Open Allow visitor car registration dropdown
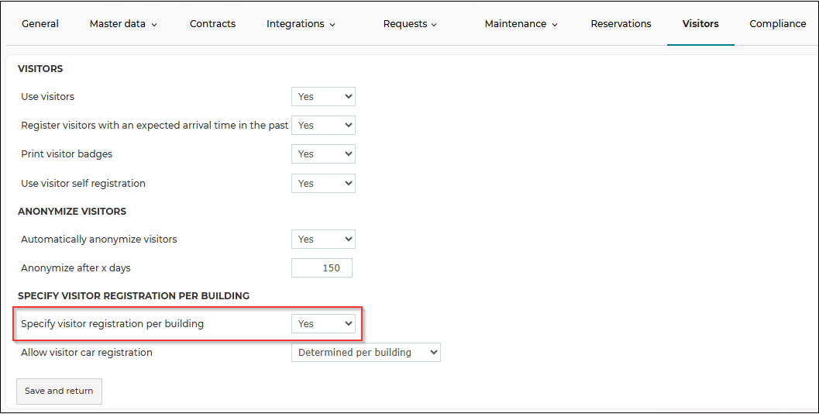Viewport: 819px width, 414px height. tap(366, 353)
